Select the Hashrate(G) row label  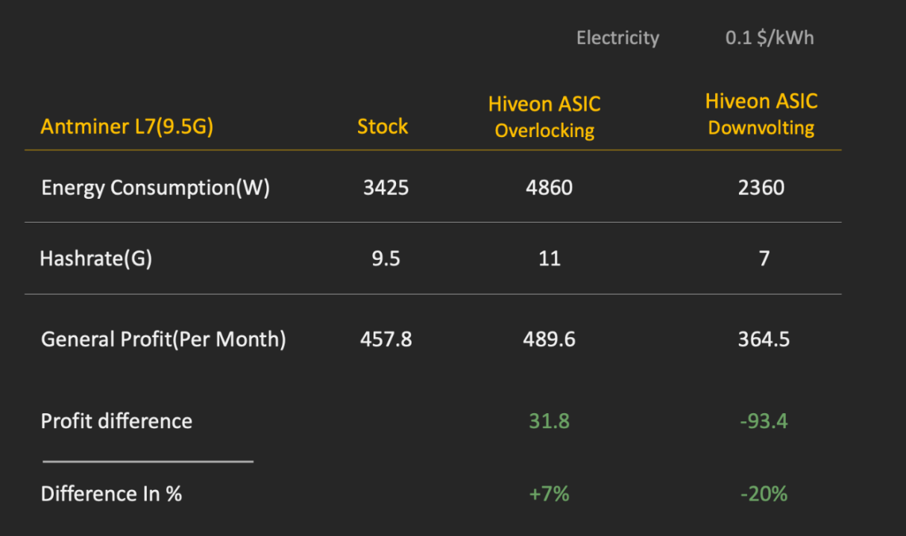pos(95,259)
